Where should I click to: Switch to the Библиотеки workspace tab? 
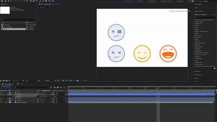click(180, 1)
